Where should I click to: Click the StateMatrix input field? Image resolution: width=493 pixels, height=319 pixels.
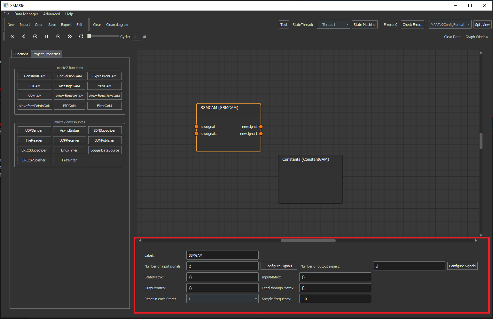[x=222, y=277]
